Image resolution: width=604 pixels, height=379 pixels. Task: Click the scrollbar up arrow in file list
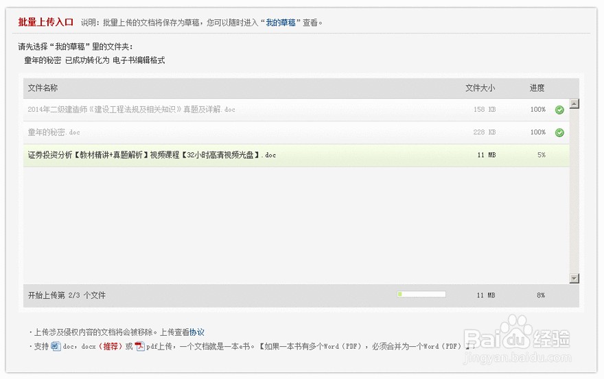(574, 104)
